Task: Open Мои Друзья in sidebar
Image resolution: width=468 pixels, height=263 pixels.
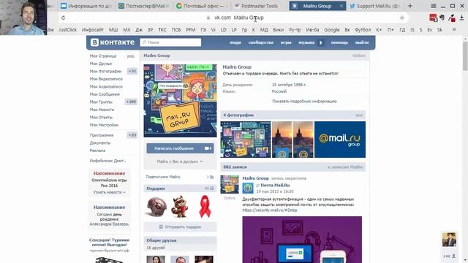Action: click(x=101, y=64)
